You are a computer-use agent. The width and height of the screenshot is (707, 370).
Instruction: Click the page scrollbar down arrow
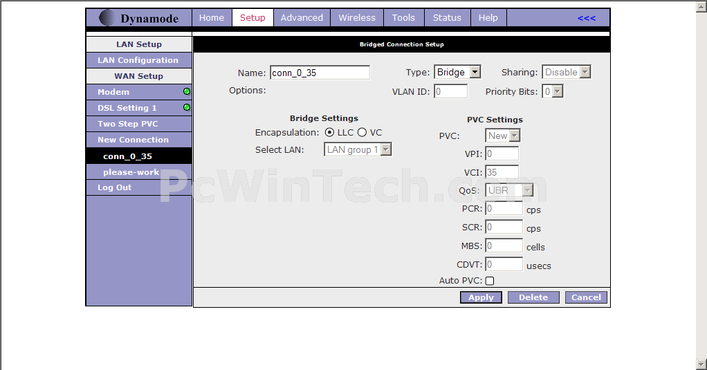[x=701, y=364]
